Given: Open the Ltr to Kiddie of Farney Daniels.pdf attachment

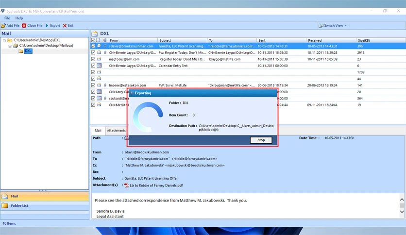Looking at the screenshot, I should 156,185.
